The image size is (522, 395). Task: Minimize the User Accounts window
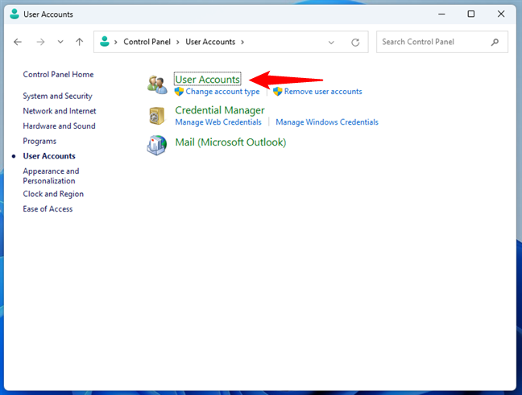[441, 14]
